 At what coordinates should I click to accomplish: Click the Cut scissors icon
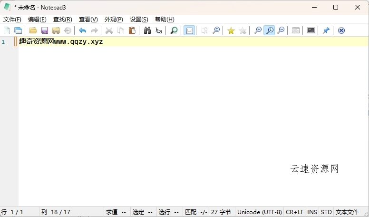pos(109,30)
